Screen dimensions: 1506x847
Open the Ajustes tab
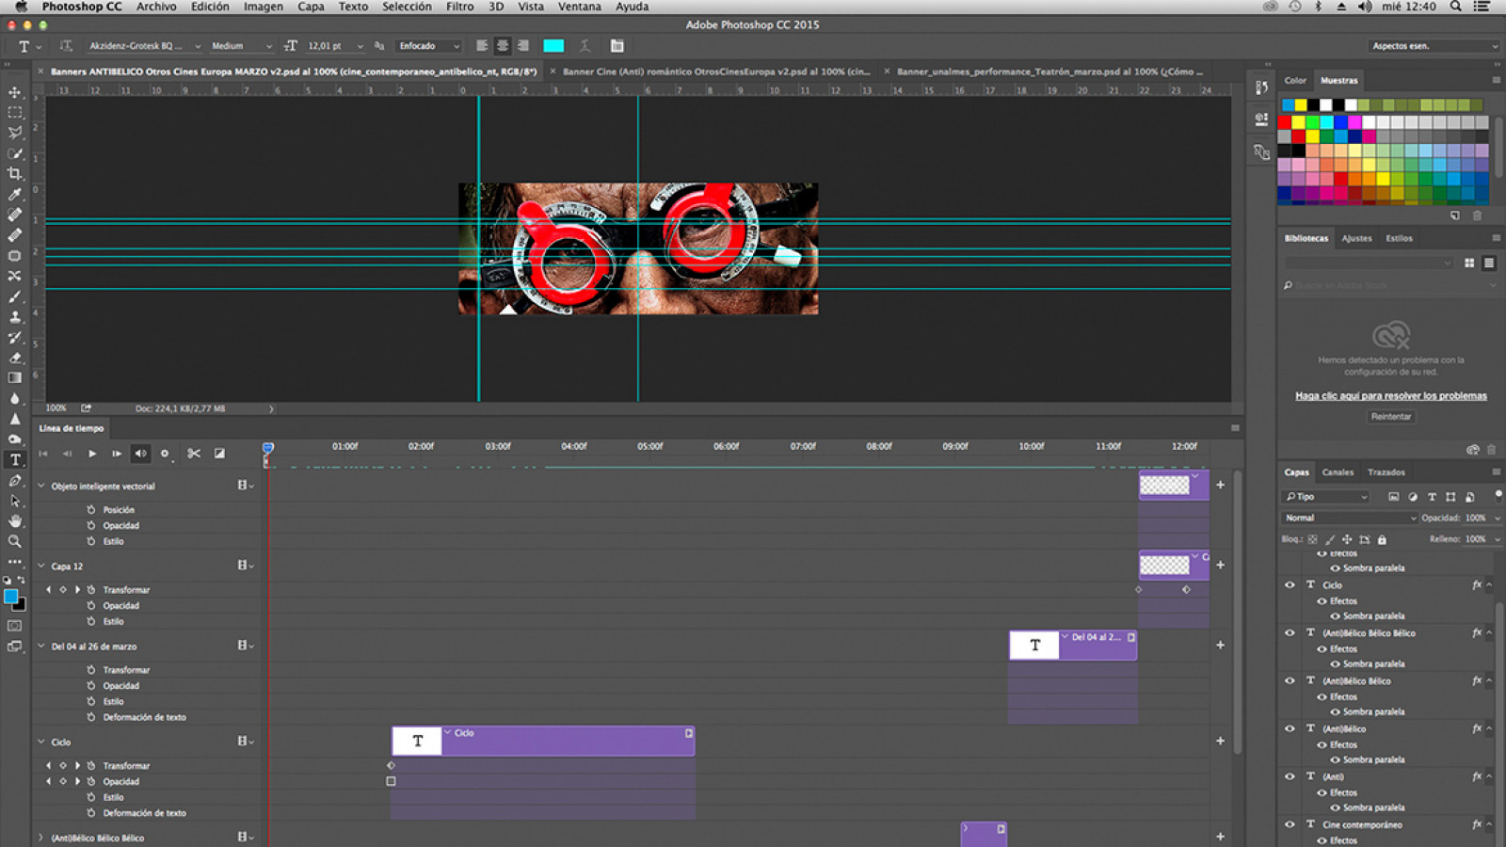tap(1356, 238)
